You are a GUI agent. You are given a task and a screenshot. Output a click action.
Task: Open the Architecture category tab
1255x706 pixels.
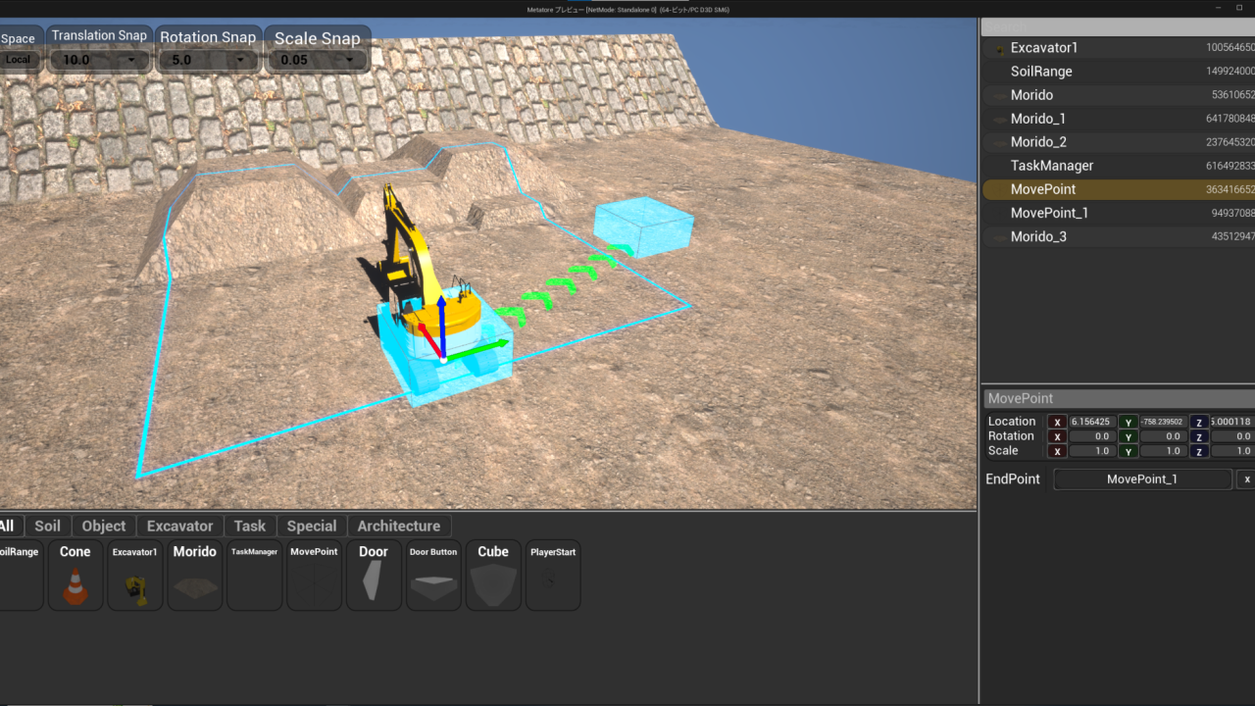point(398,526)
